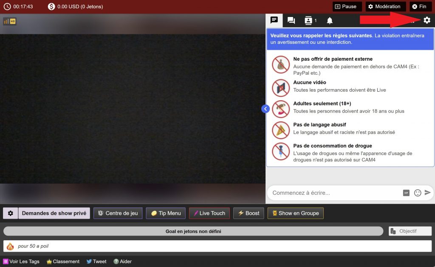Show the viewers list tab
The width and height of the screenshot is (435, 267).
point(310,20)
